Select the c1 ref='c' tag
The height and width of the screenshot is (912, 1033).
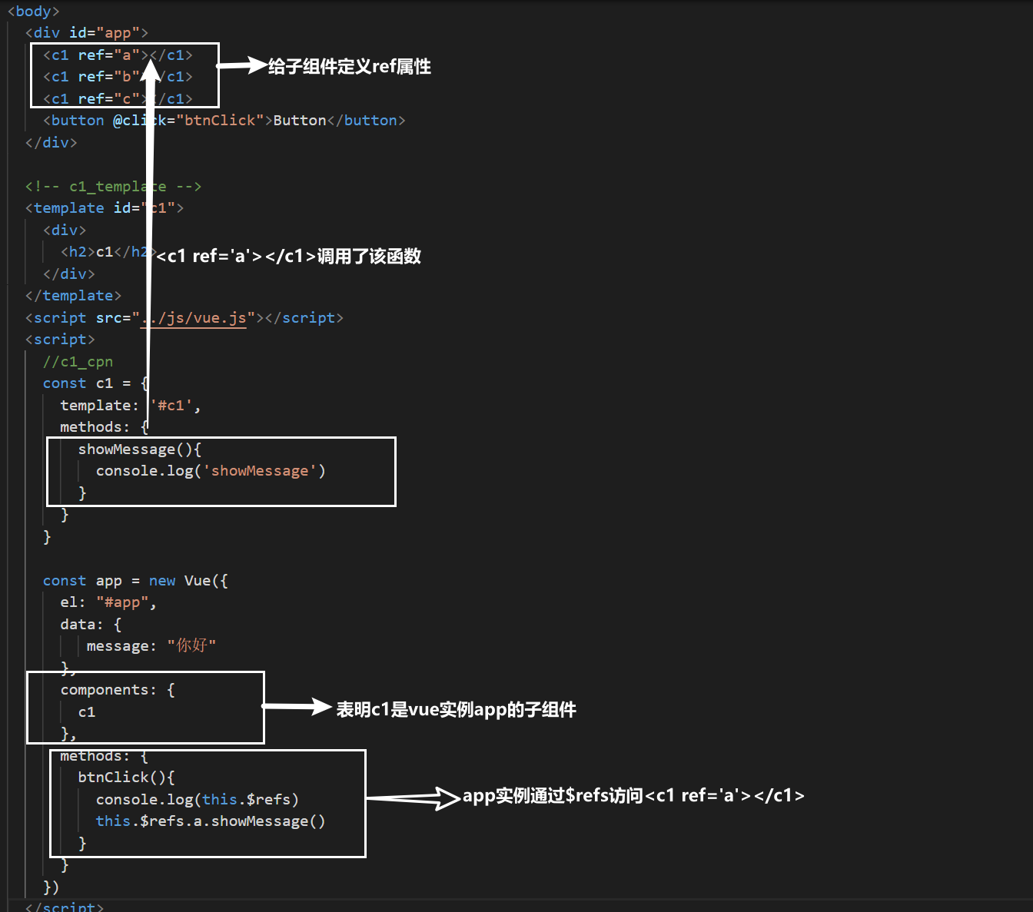click(x=92, y=98)
